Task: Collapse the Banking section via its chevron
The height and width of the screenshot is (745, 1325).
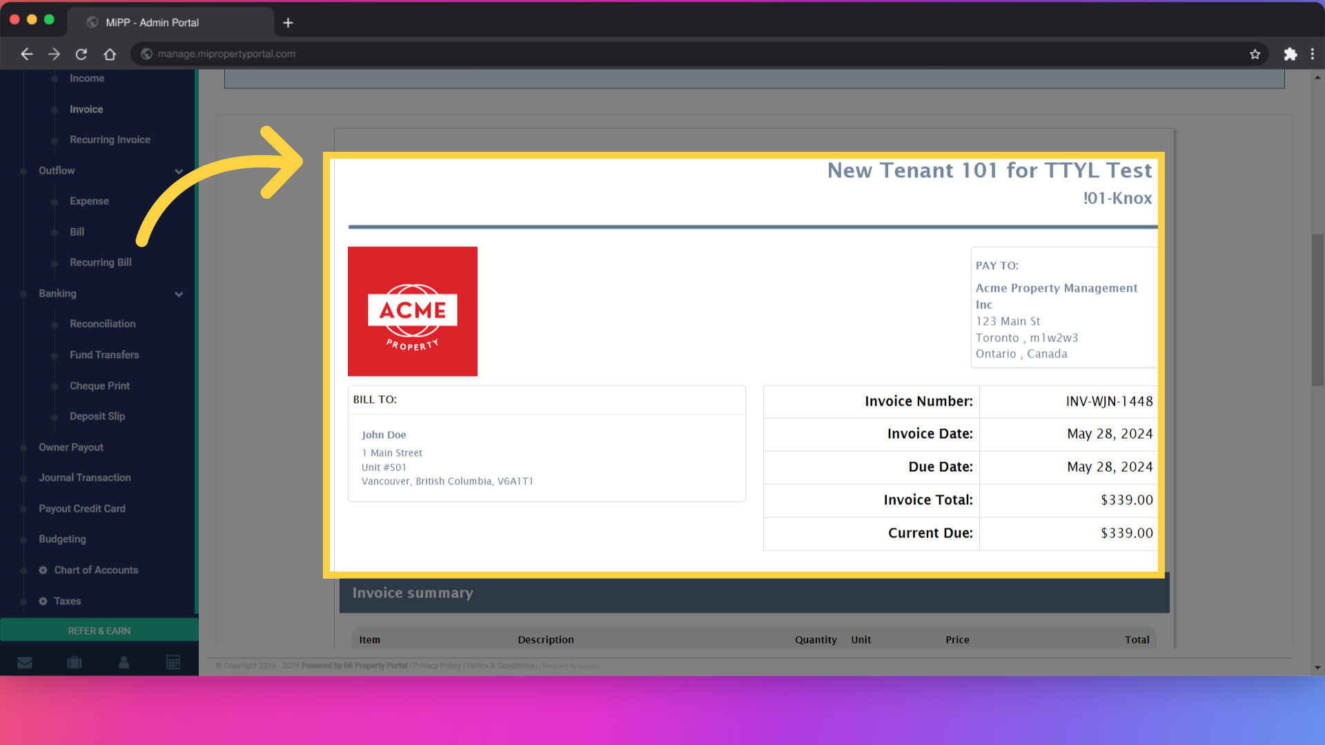Action: click(x=179, y=294)
